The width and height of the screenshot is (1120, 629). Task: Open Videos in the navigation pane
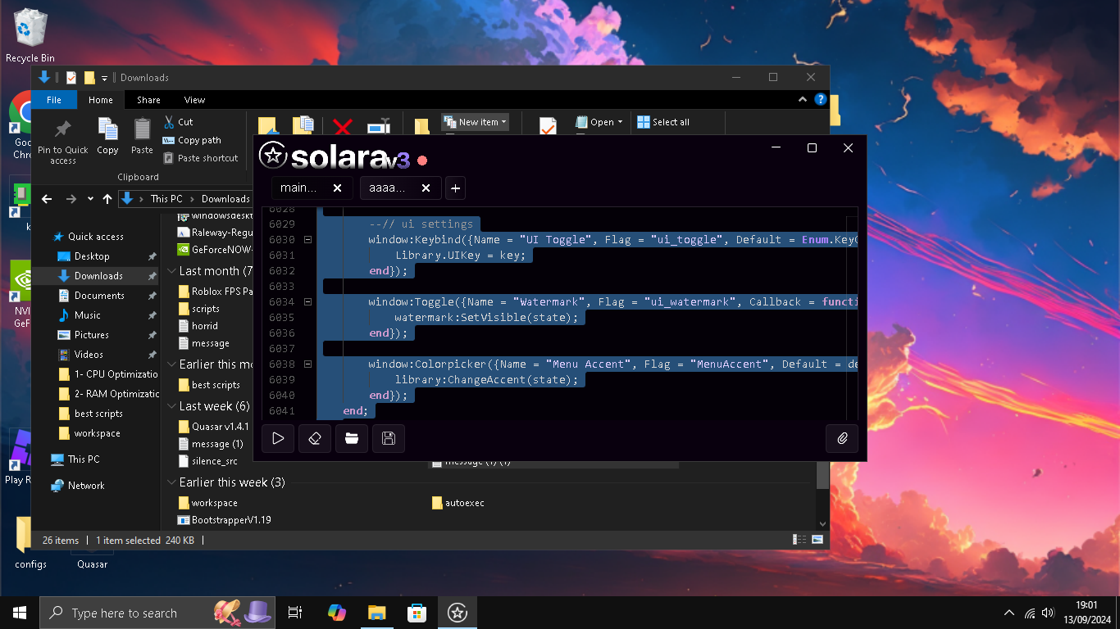click(x=89, y=355)
